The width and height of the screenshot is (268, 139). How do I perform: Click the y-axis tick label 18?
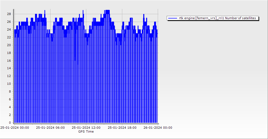click(x=9, y=53)
